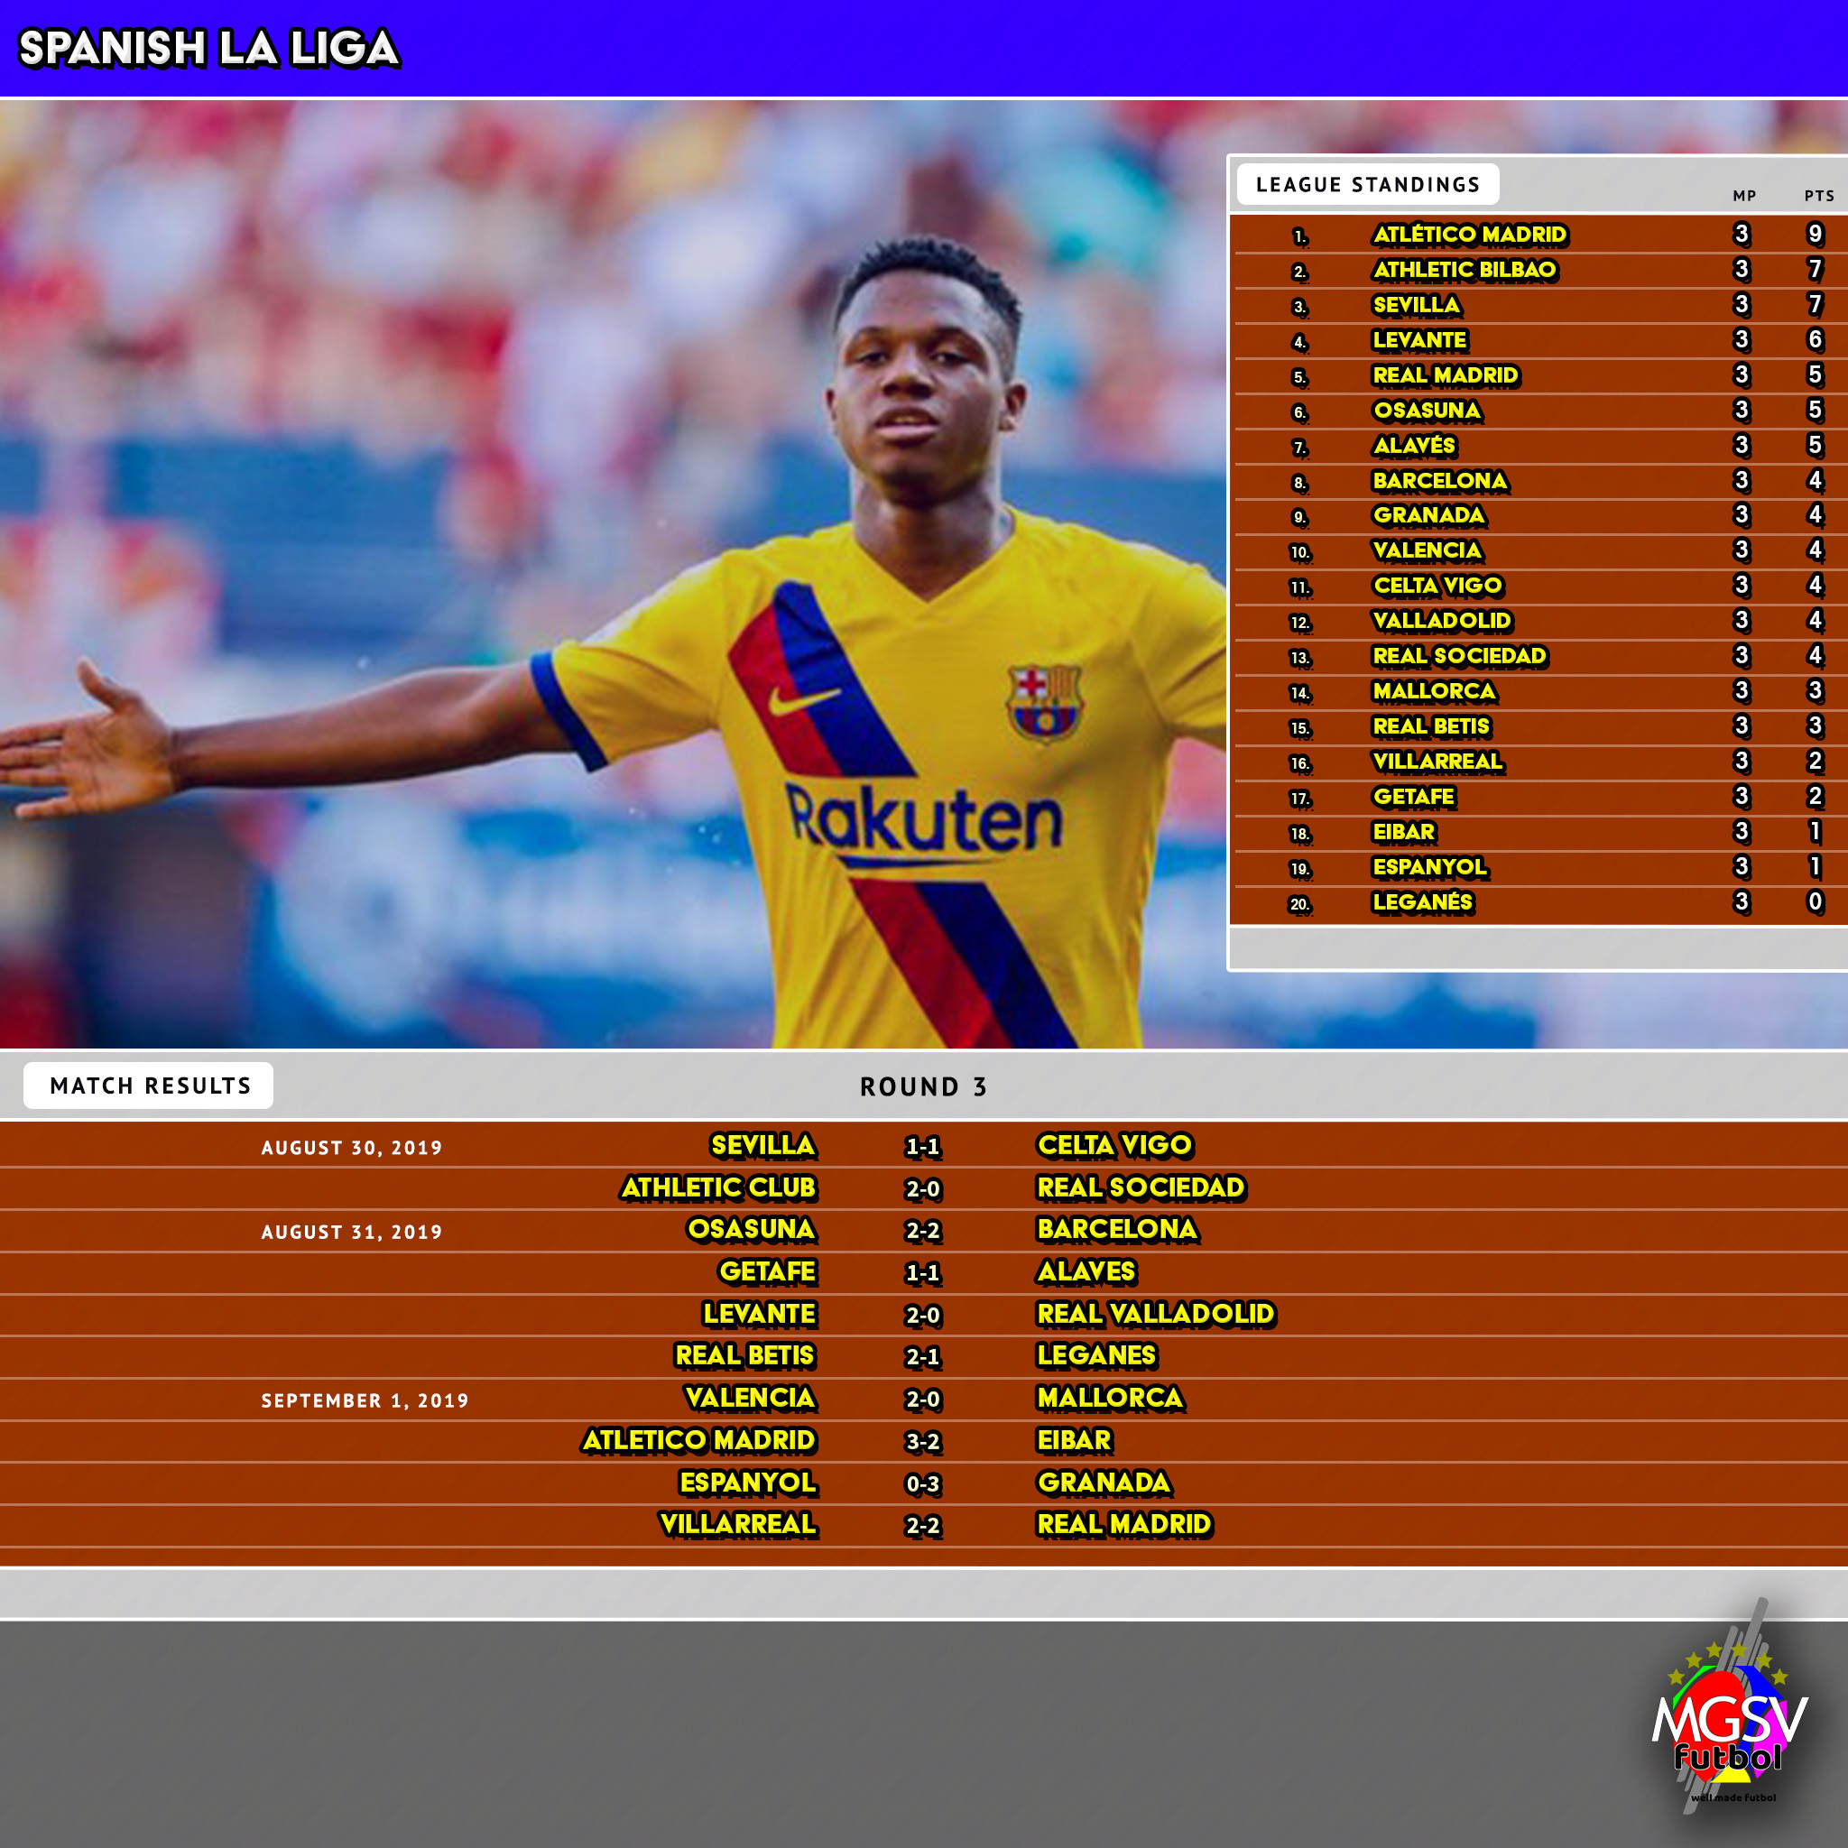The width and height of the screenshot is (1848, 1848).
Task: Click Alaves in match results
Action: tap(1086, 1271)
